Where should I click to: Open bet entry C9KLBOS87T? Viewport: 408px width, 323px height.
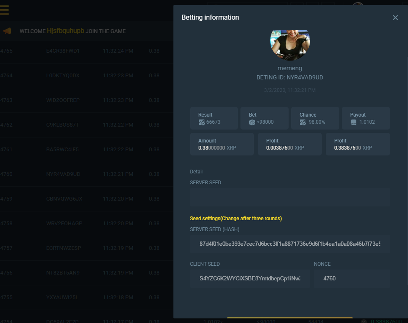63,125
